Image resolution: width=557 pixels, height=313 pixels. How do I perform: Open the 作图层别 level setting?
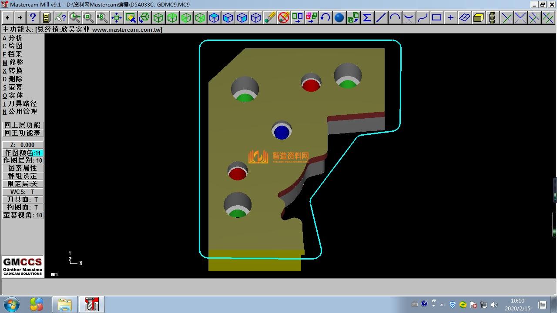[x=23, y=160]
